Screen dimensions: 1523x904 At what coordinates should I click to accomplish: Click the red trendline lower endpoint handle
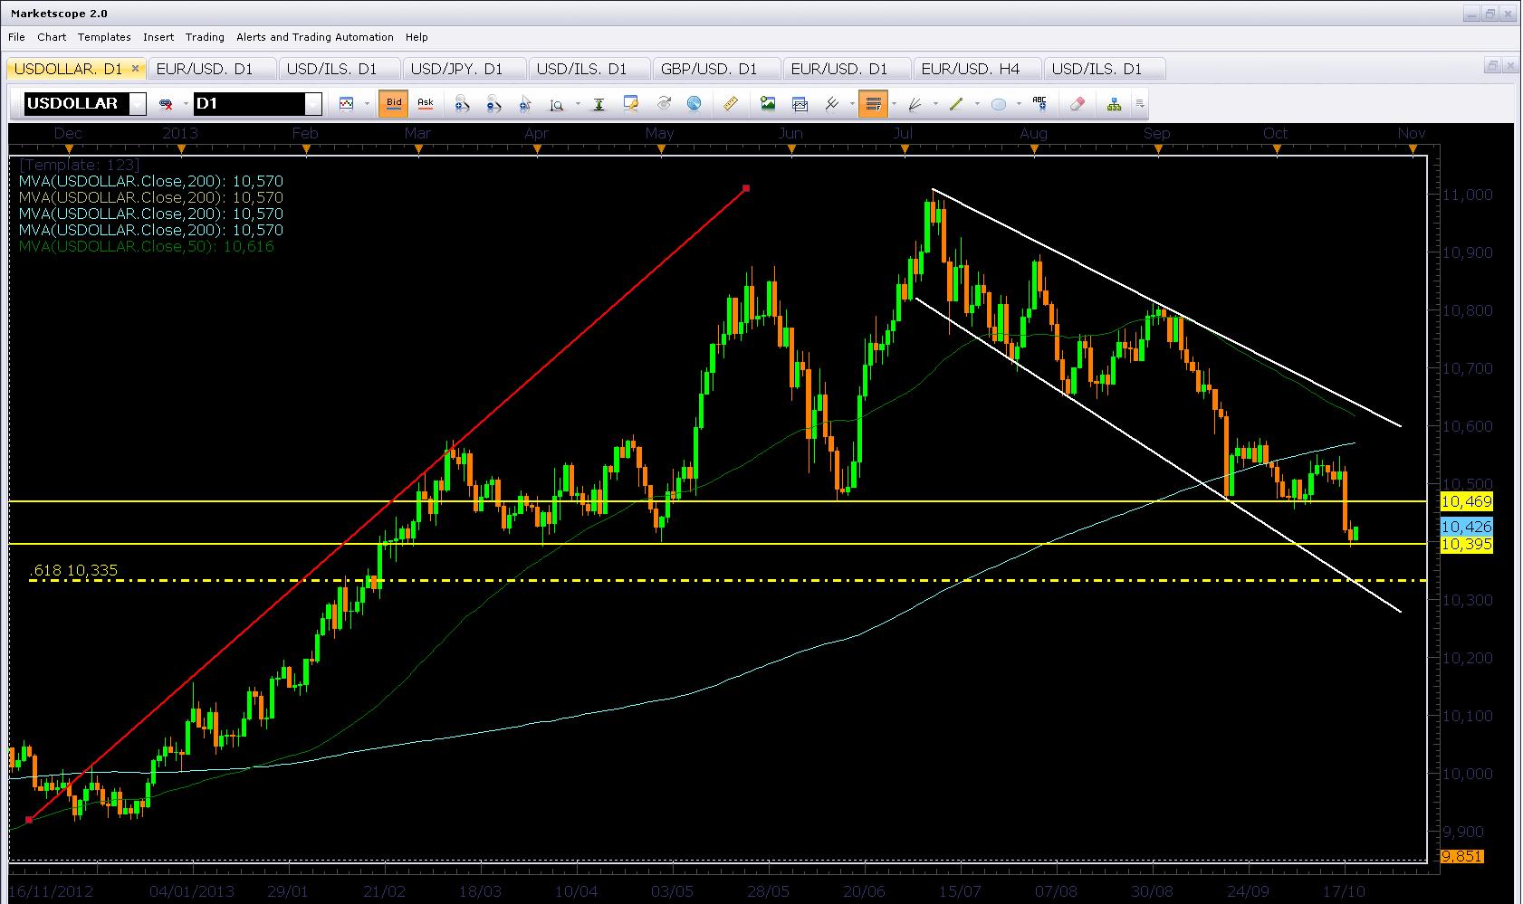coord(29,820)
